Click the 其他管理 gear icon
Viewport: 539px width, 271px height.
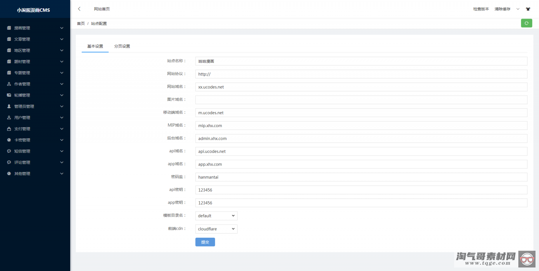pyautogui.click(x=9, y=174)
